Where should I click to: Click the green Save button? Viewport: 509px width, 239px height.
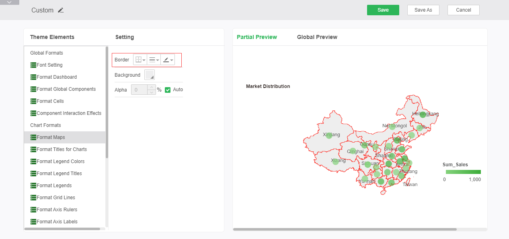(x=383, y=10)
